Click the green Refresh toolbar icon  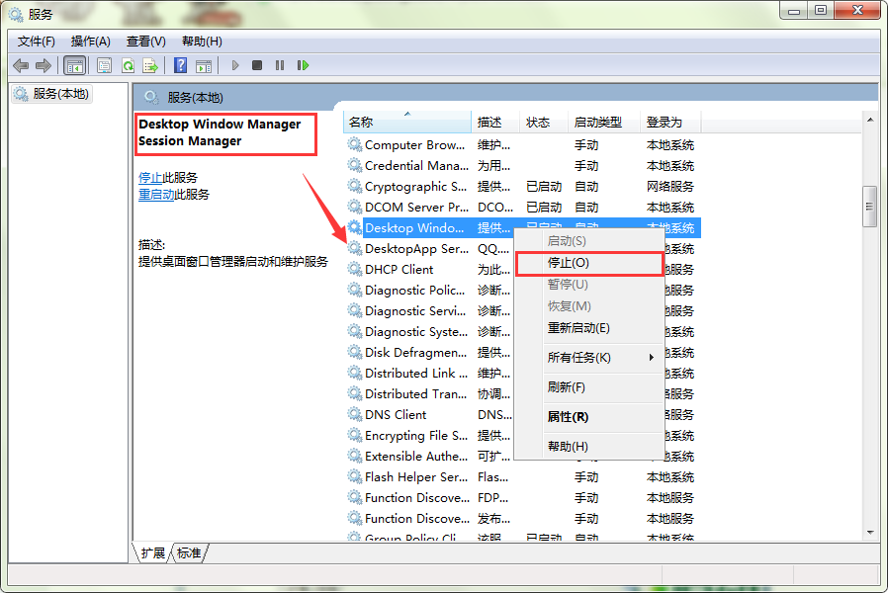128,65
